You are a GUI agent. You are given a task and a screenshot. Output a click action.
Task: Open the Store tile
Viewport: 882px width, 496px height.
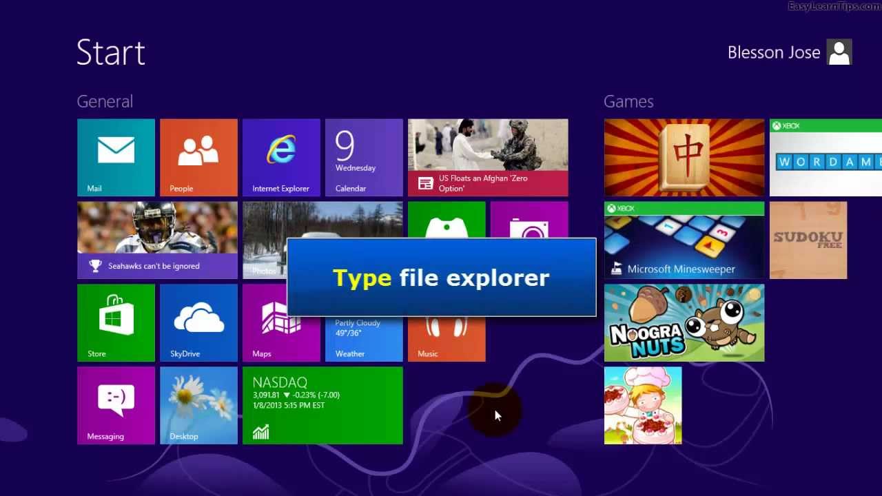[x=116, y=323]
